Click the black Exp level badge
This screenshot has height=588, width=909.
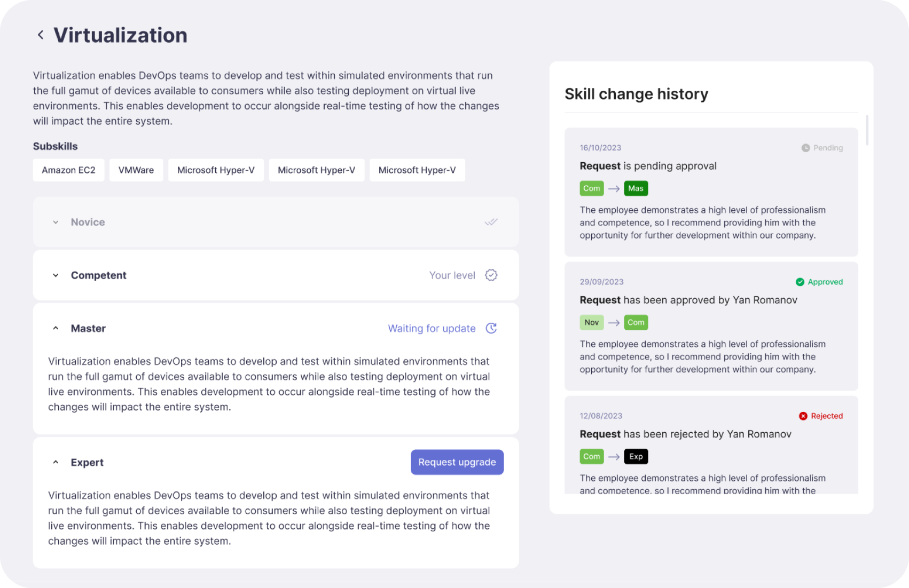click(636, 457)
